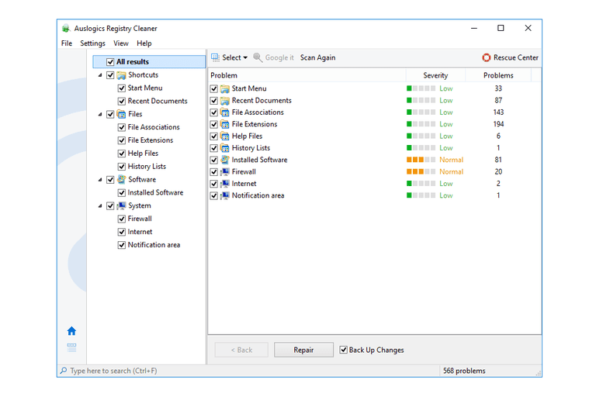The image size is (596, 397).
Task: Click the File Extensions row icon in results
Action: pos(225,124)
